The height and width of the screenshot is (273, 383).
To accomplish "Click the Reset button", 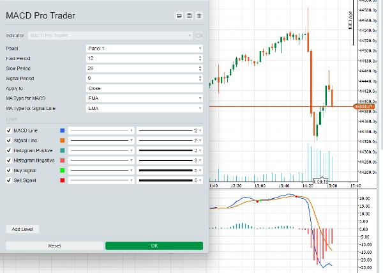I will (54, 246).
